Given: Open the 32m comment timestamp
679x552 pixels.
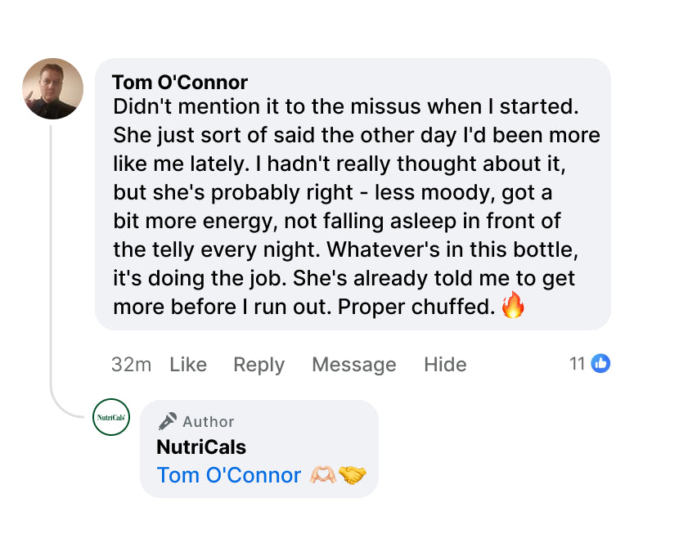Looking at the screenshot, I should [131, 365].
